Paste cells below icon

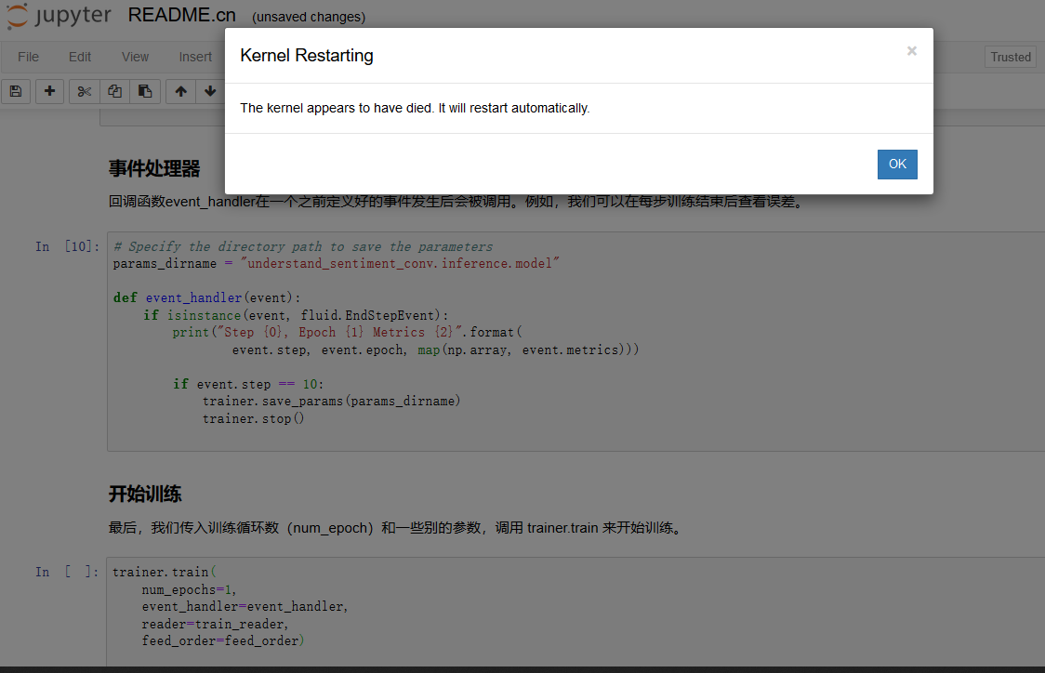coord(145,91)
